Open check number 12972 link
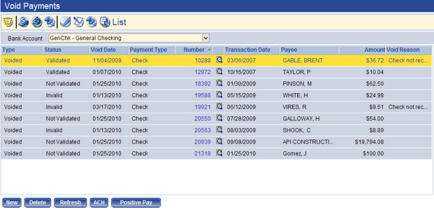The image size is (434, 210). click(x=202, y=72)
